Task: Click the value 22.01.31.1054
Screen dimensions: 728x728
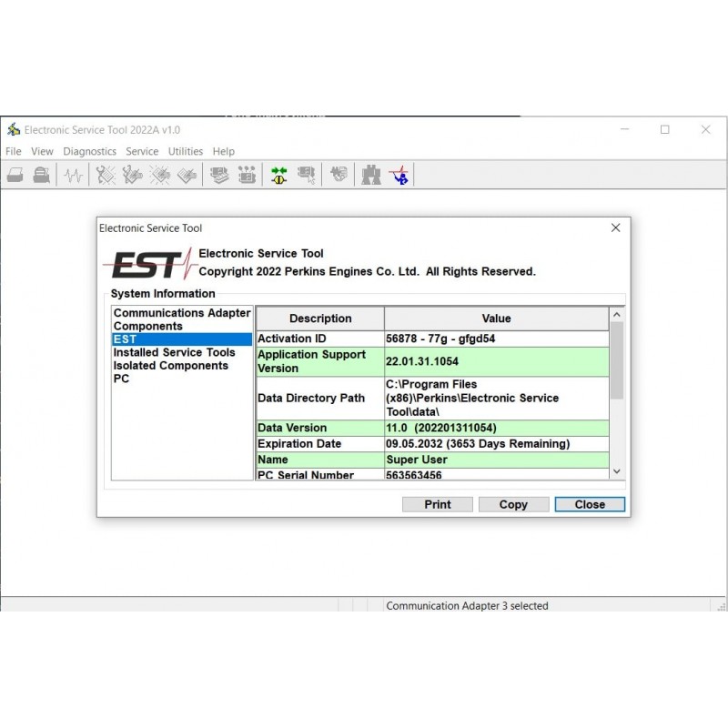Action: [496, 361]
